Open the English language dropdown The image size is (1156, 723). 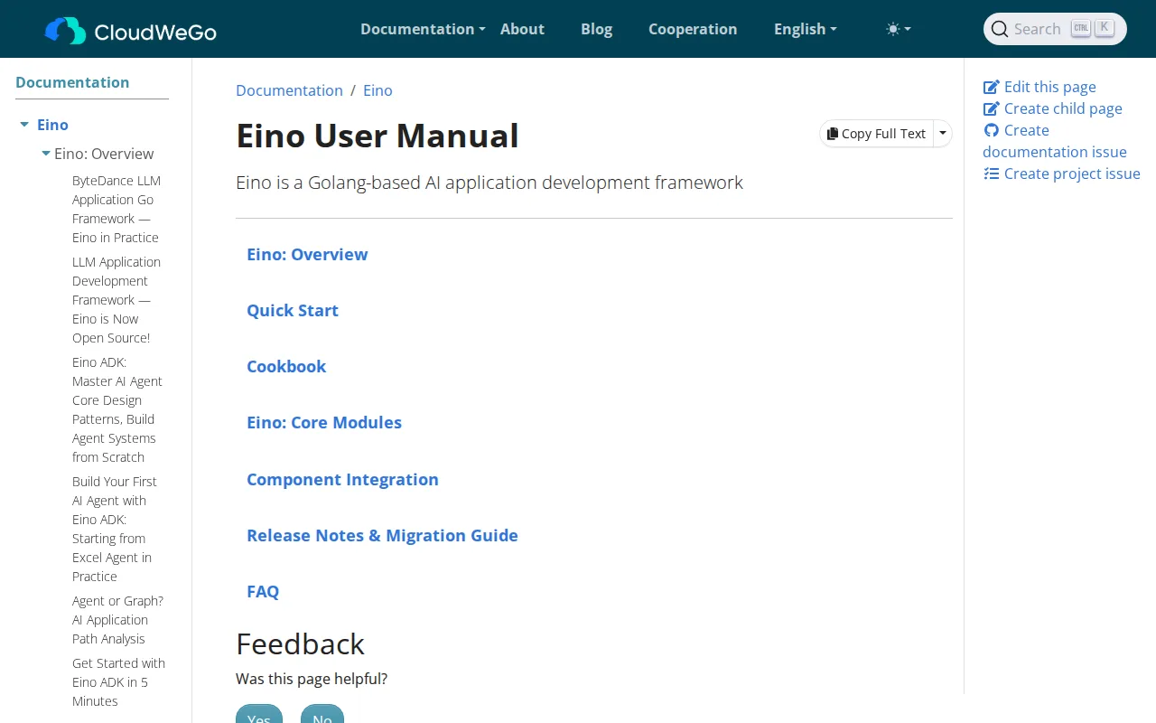click(x=806, y=29)
